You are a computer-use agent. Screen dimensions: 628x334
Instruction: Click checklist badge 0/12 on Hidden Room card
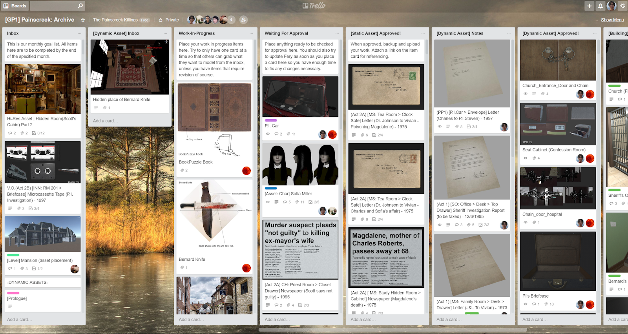point(38,133)
